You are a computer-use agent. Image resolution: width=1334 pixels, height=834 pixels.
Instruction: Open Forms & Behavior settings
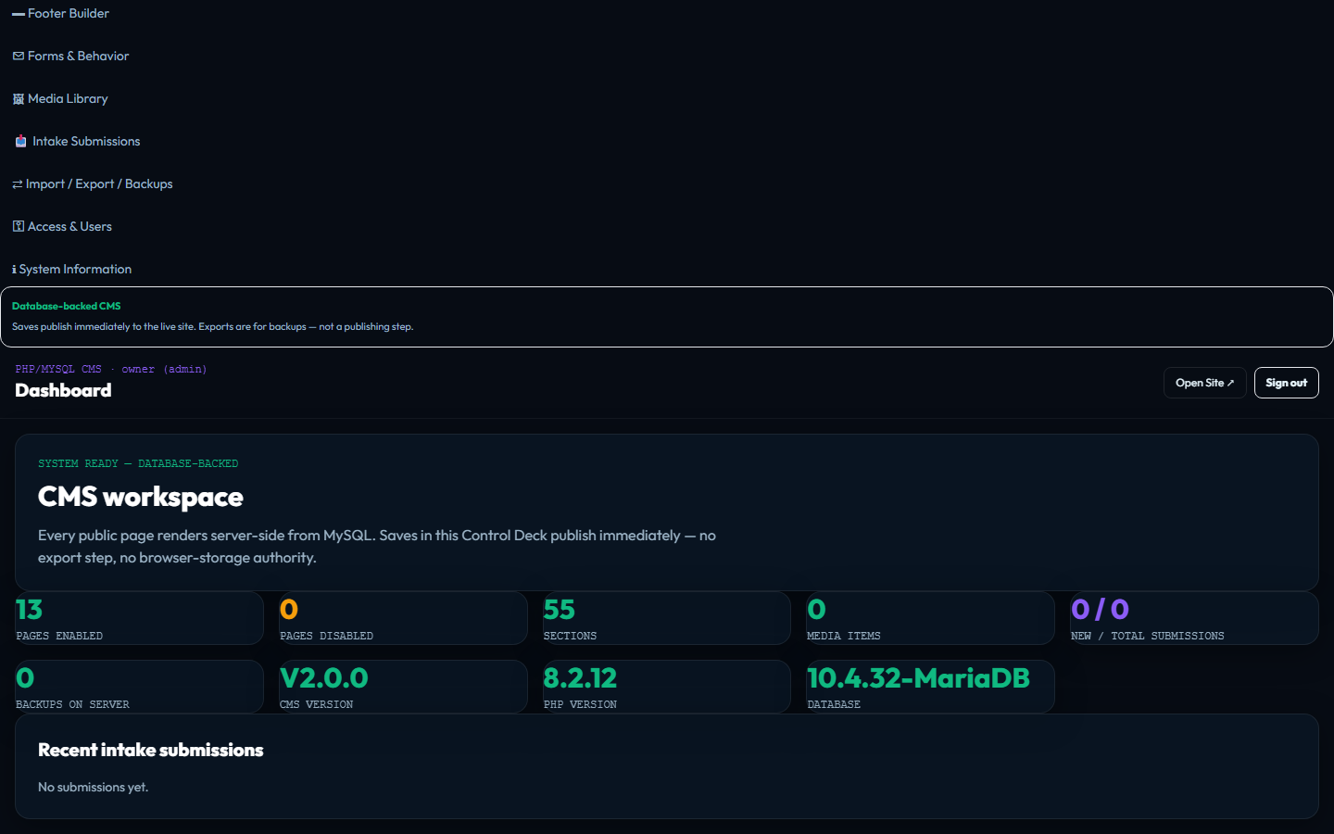[x=70, y=57]
